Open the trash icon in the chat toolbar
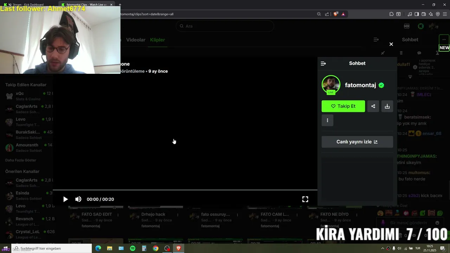The image size is (450, 253). coord(401,53)
